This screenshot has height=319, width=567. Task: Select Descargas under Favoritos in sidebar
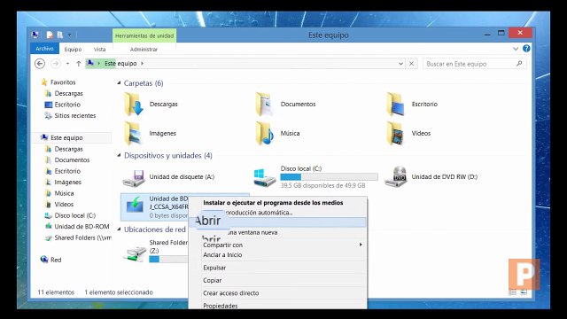[69, 93]
